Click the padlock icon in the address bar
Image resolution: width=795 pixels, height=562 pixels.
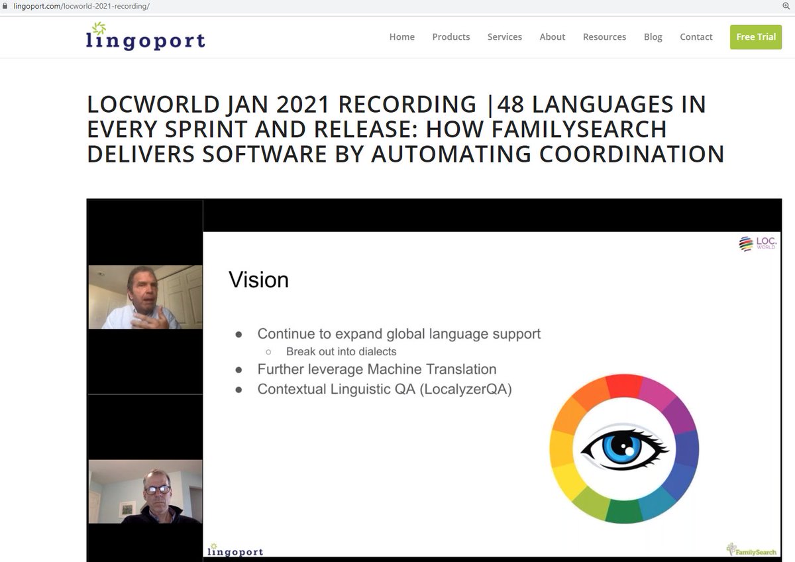click(5, 6)
